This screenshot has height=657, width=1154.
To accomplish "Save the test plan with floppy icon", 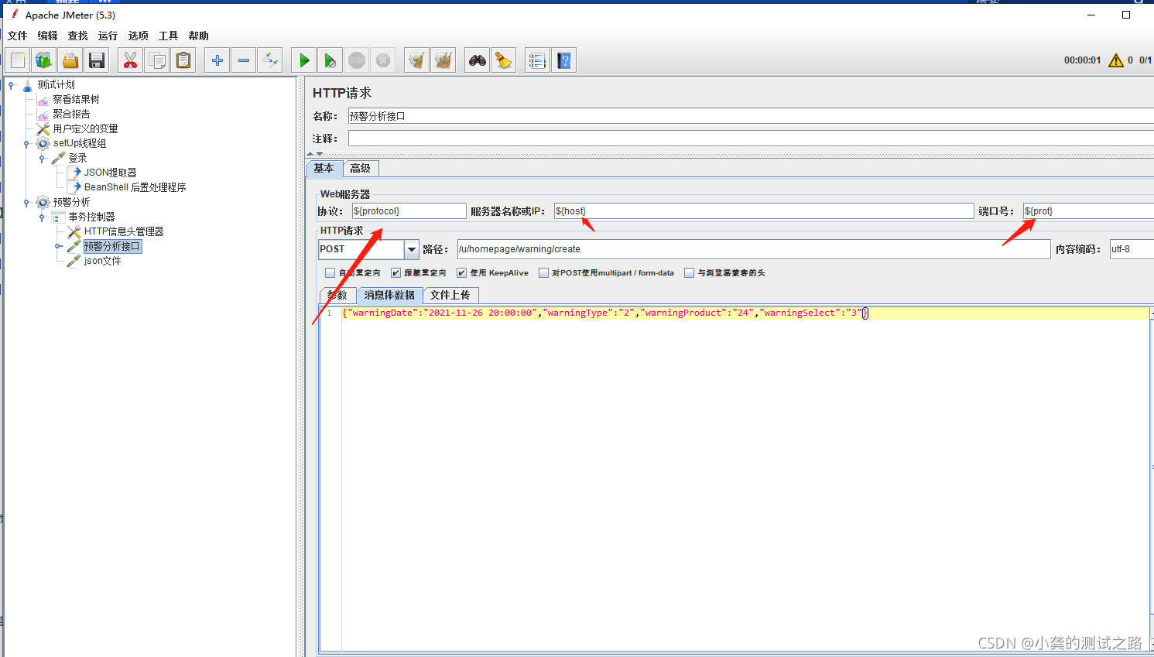I will 97,60.
